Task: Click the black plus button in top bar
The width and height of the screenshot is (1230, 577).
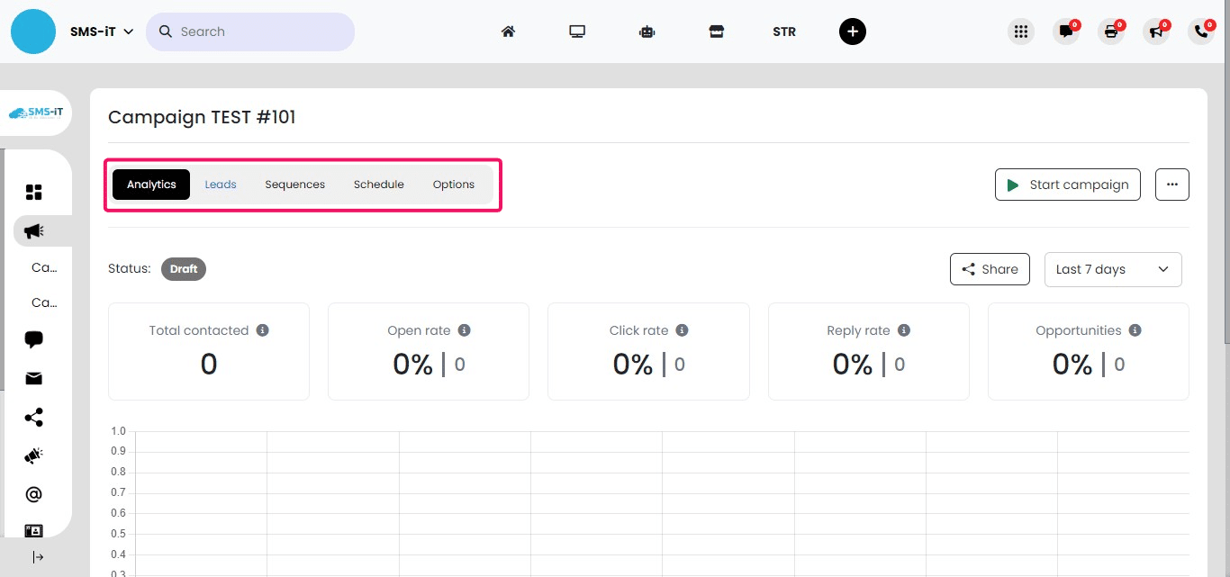Action: click(852, 32)
